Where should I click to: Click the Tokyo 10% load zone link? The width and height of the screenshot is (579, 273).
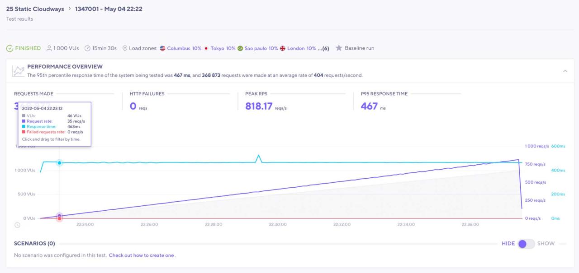point(223,48)
